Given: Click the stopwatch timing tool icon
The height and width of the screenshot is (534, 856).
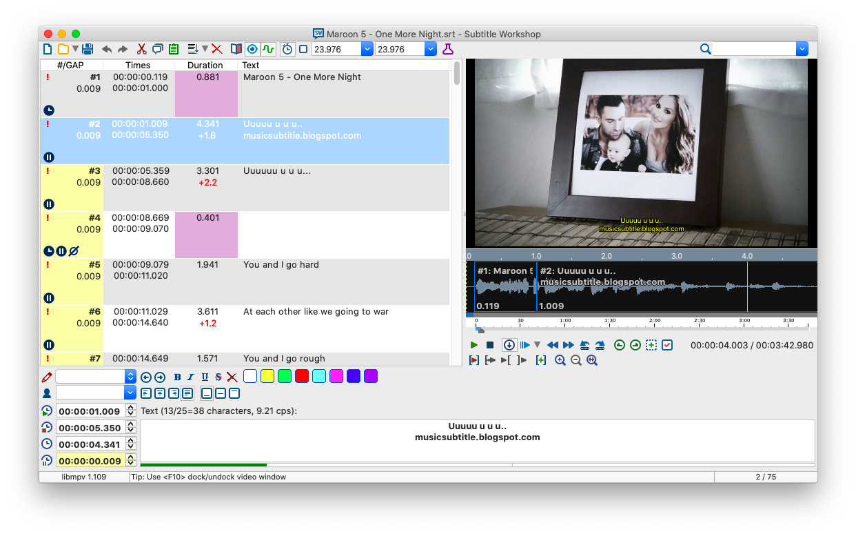Looking at the screenshot, I should (287, 49).
